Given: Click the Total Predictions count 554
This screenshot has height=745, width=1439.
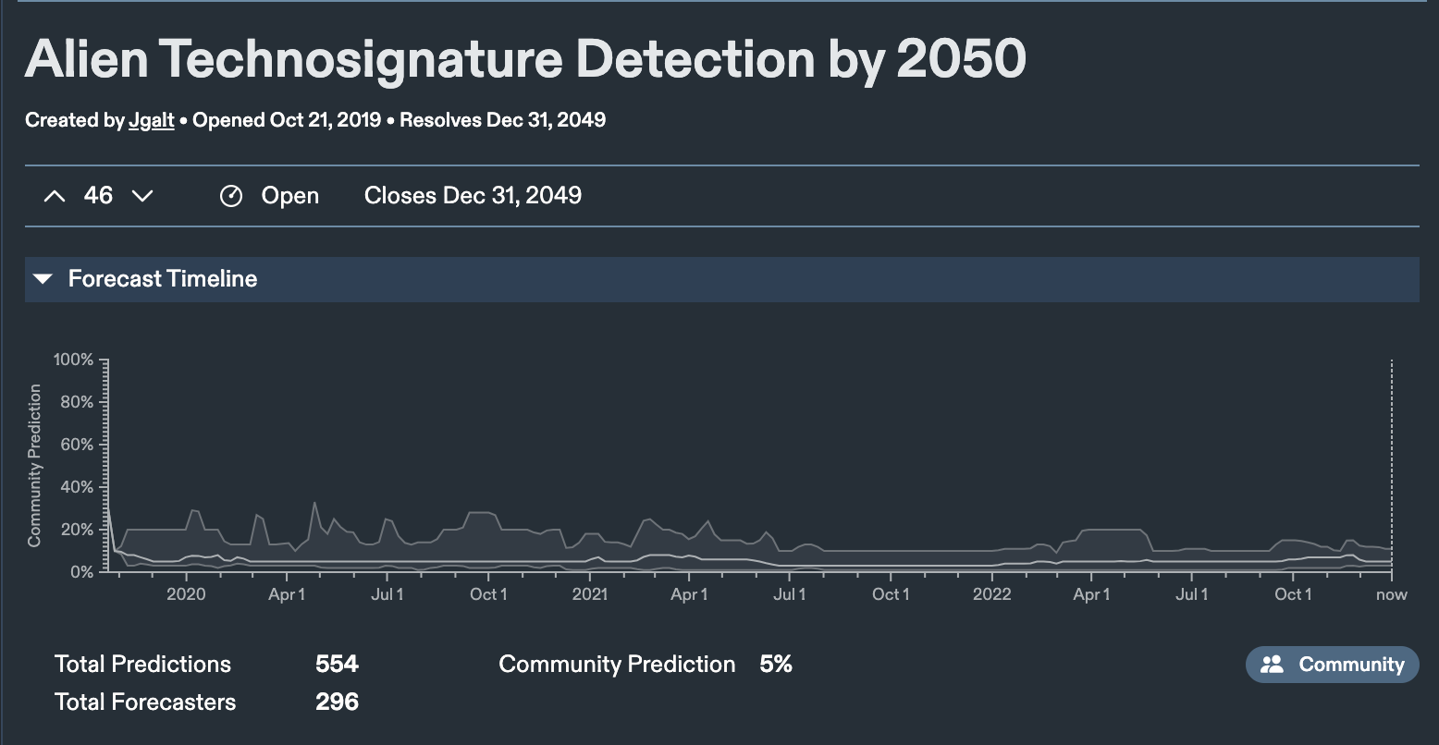Looking at the screenshot, I should click(x=337, y=665).
